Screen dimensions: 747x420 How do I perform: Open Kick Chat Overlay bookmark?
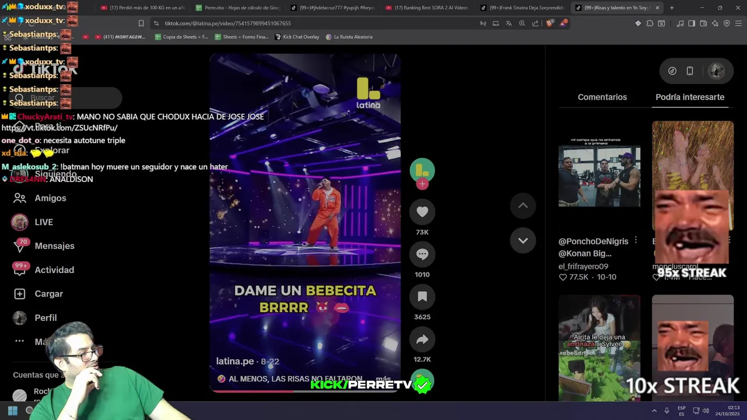point(297,37)
